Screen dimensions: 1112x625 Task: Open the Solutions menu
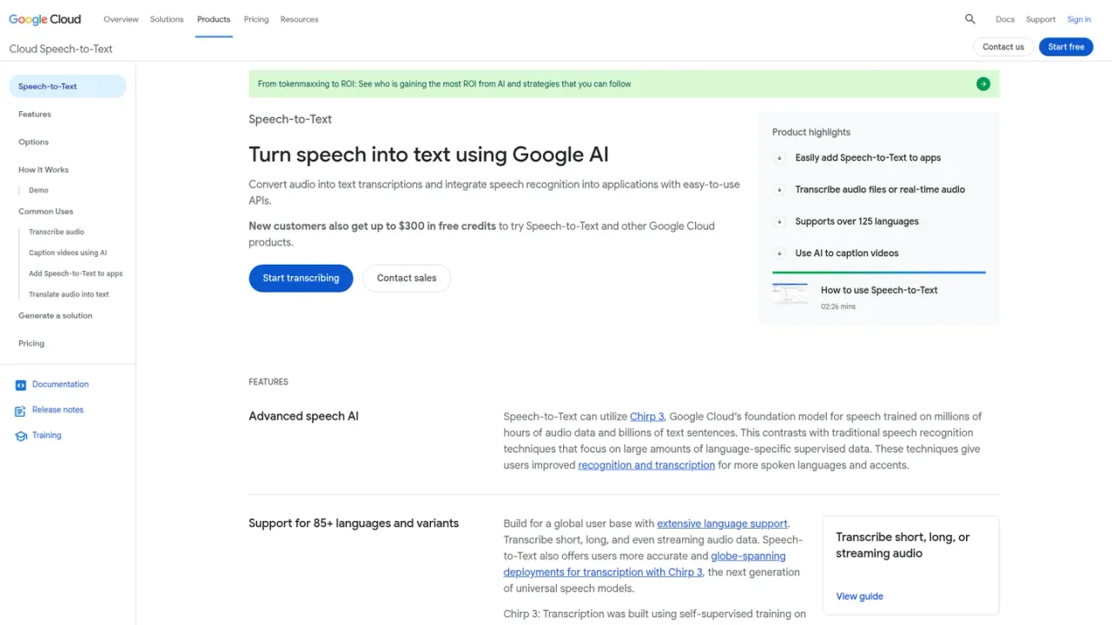click(x=167, y=19)
